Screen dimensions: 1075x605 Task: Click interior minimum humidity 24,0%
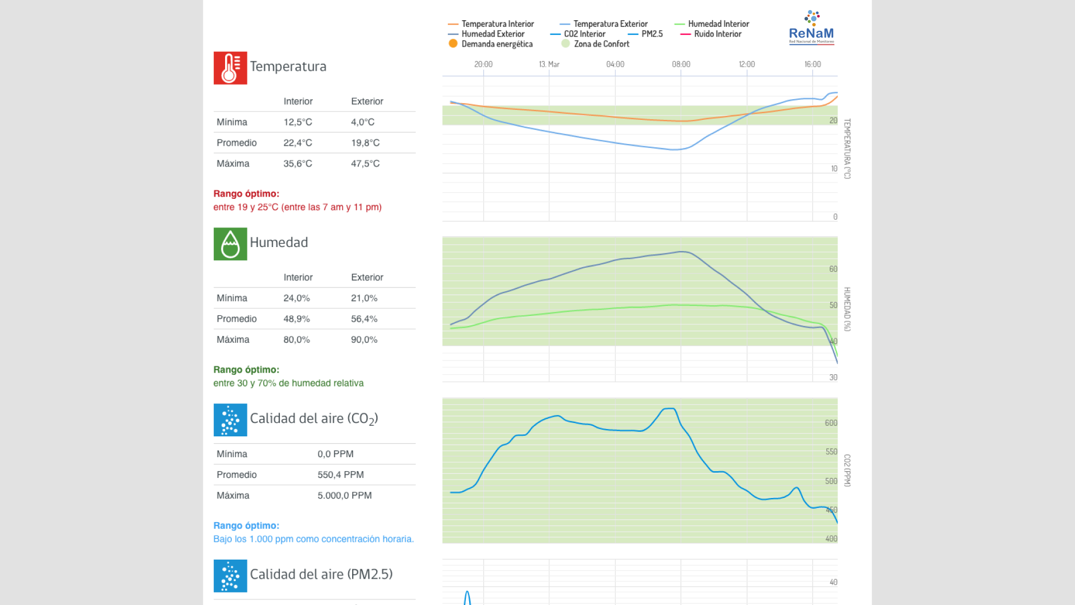point(297,298)
